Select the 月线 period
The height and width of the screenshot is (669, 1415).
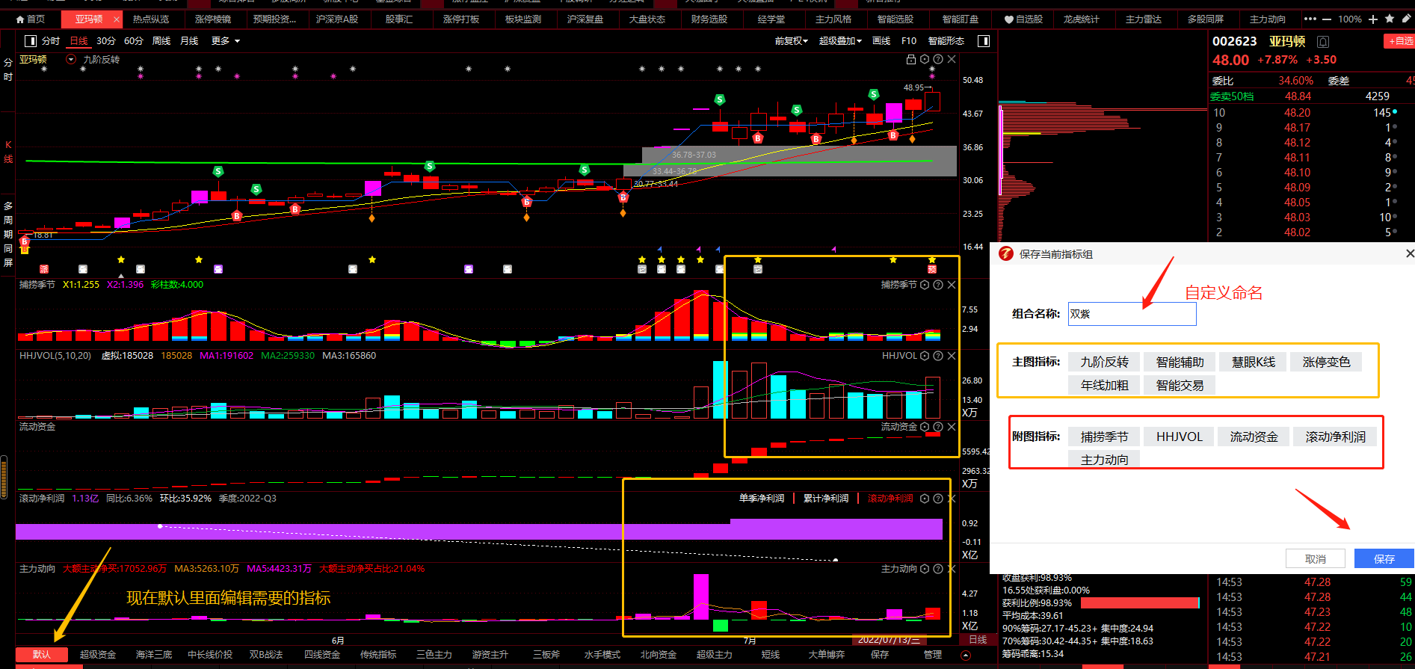click(x=189, y=41)
